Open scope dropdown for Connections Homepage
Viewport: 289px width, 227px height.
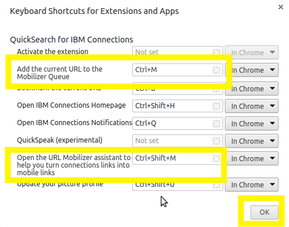pos(252,106)
